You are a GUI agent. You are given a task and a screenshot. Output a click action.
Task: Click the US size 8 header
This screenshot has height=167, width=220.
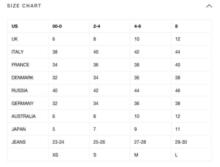pos(176,26)
